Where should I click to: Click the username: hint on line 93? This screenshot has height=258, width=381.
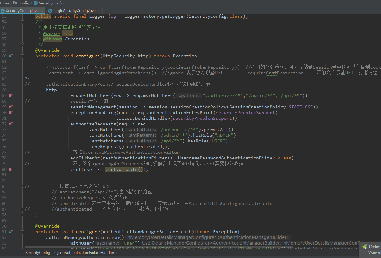click(x=108, y=243)
